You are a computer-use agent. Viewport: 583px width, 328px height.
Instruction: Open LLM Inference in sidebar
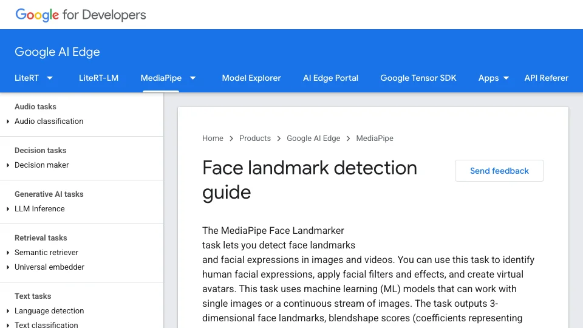tap(39, 208)
